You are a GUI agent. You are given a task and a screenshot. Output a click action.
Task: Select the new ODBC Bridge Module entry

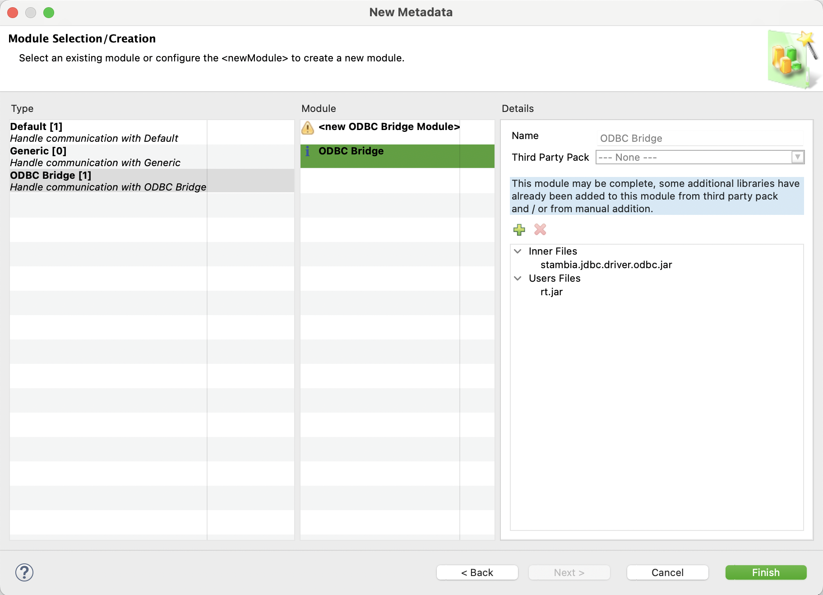coord(389,127)
